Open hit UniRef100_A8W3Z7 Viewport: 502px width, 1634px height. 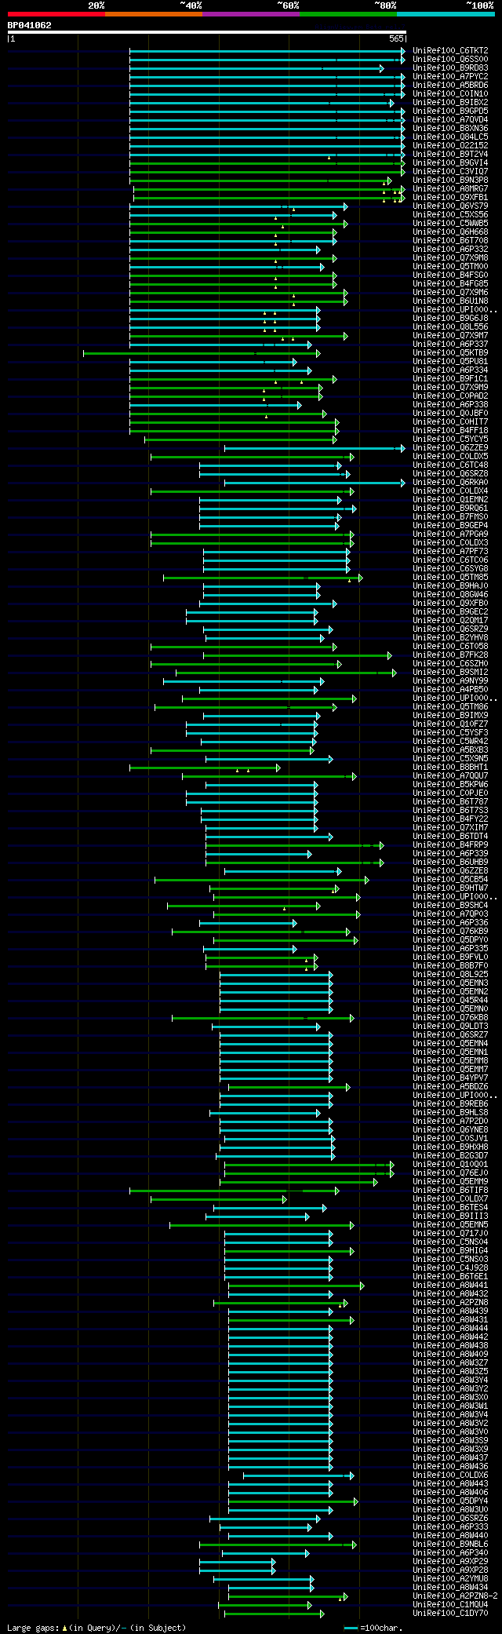[x=450, y=1362]
